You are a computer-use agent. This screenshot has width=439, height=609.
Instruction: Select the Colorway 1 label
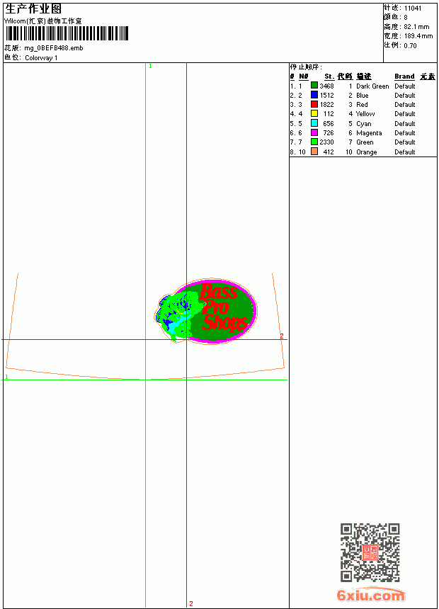click(41, 58)
